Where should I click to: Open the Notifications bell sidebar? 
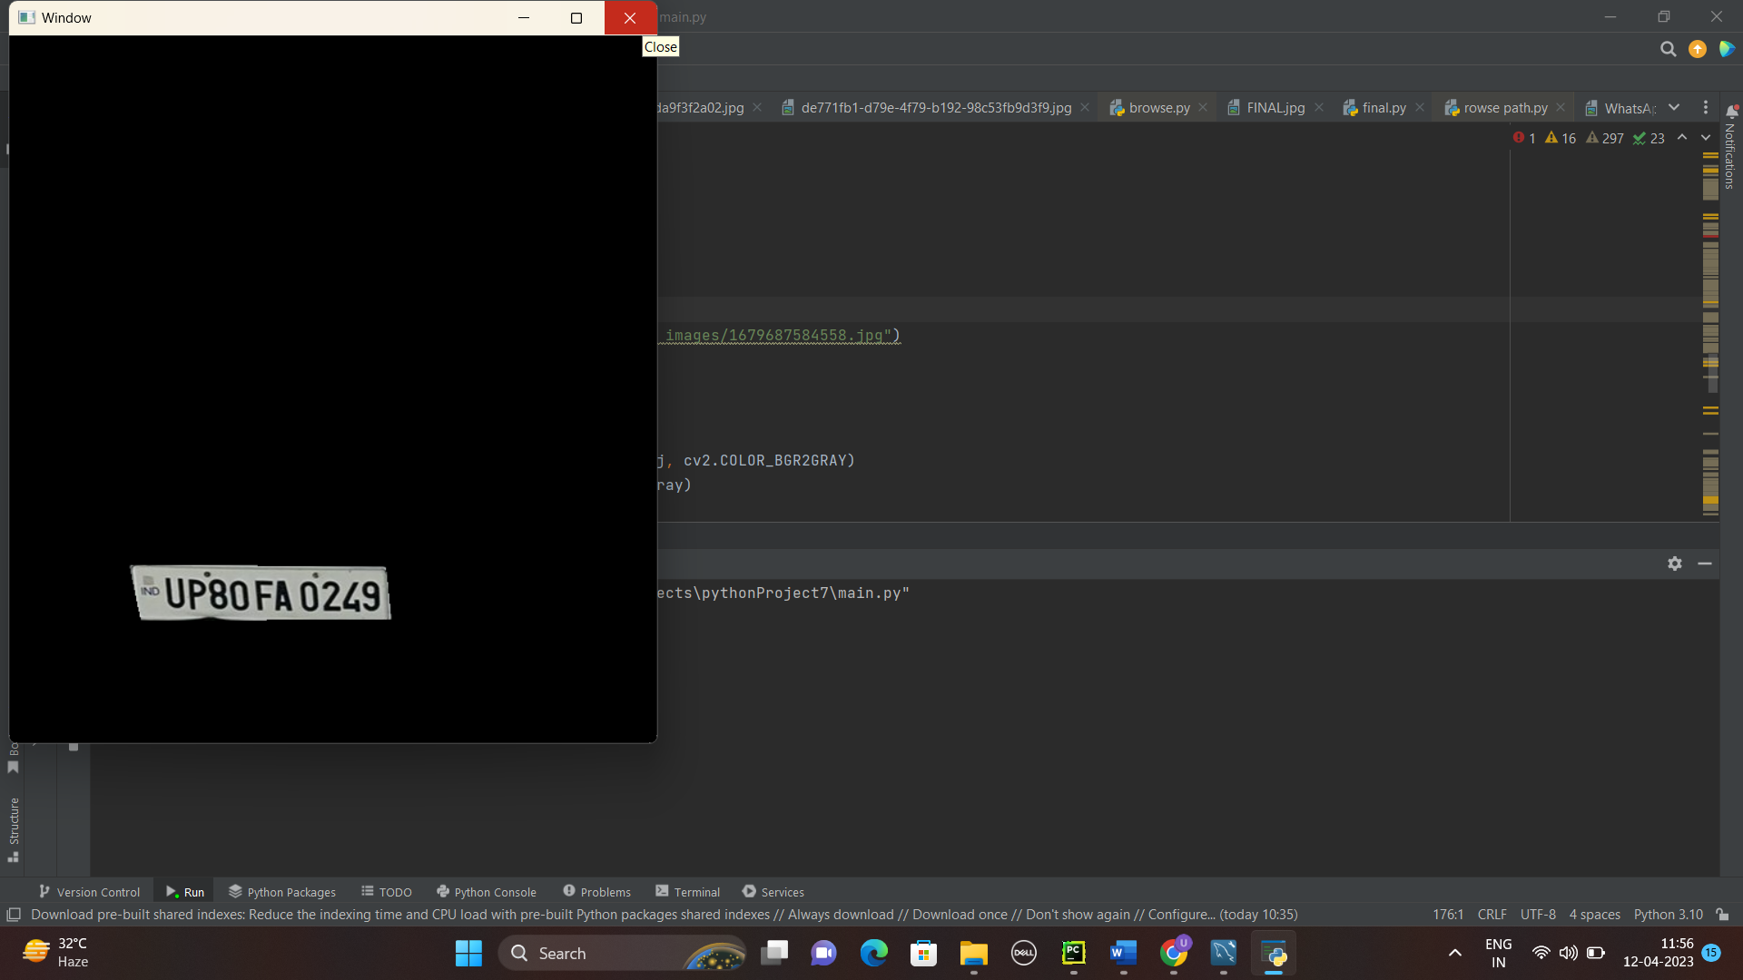(x=1731, y=112)
